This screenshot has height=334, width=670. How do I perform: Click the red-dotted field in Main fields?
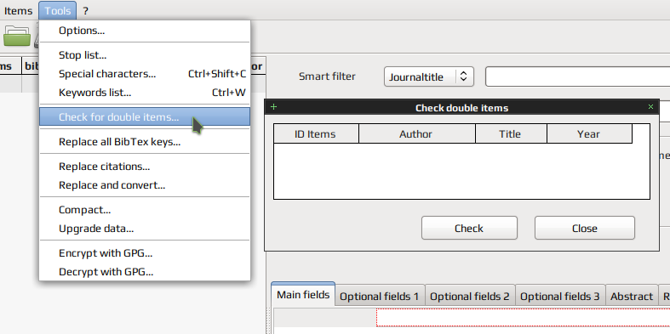pos(523,318)
